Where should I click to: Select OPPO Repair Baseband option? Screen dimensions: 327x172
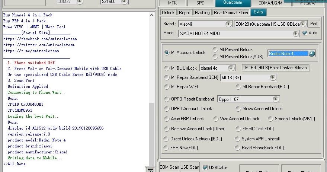pos(167,99)
